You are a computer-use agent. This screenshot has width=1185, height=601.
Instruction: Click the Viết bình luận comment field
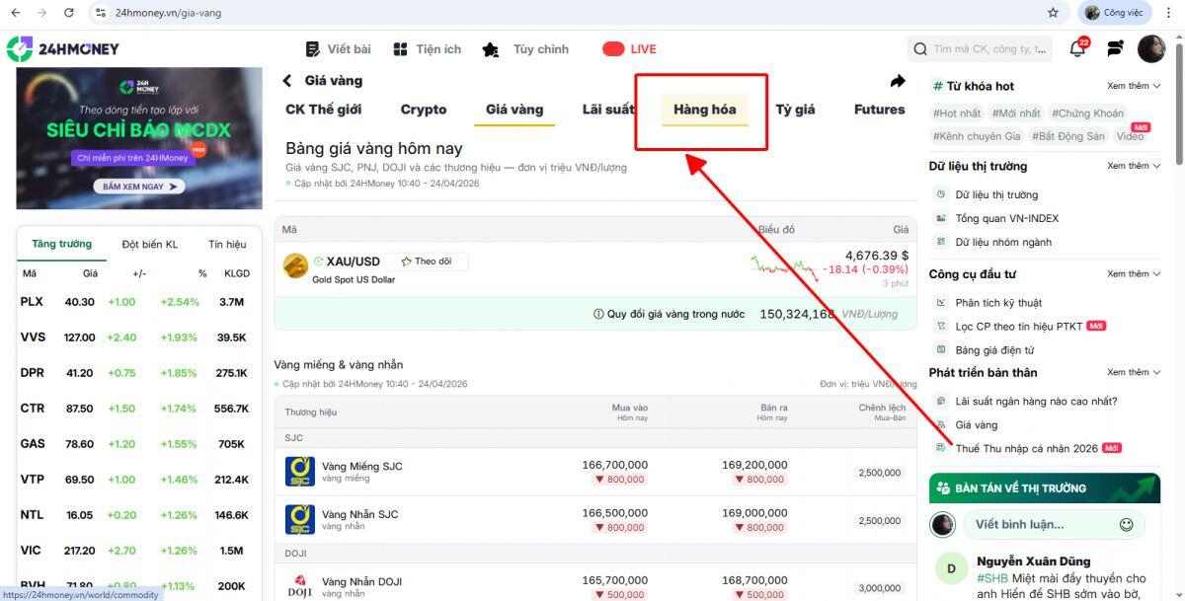1053,525
